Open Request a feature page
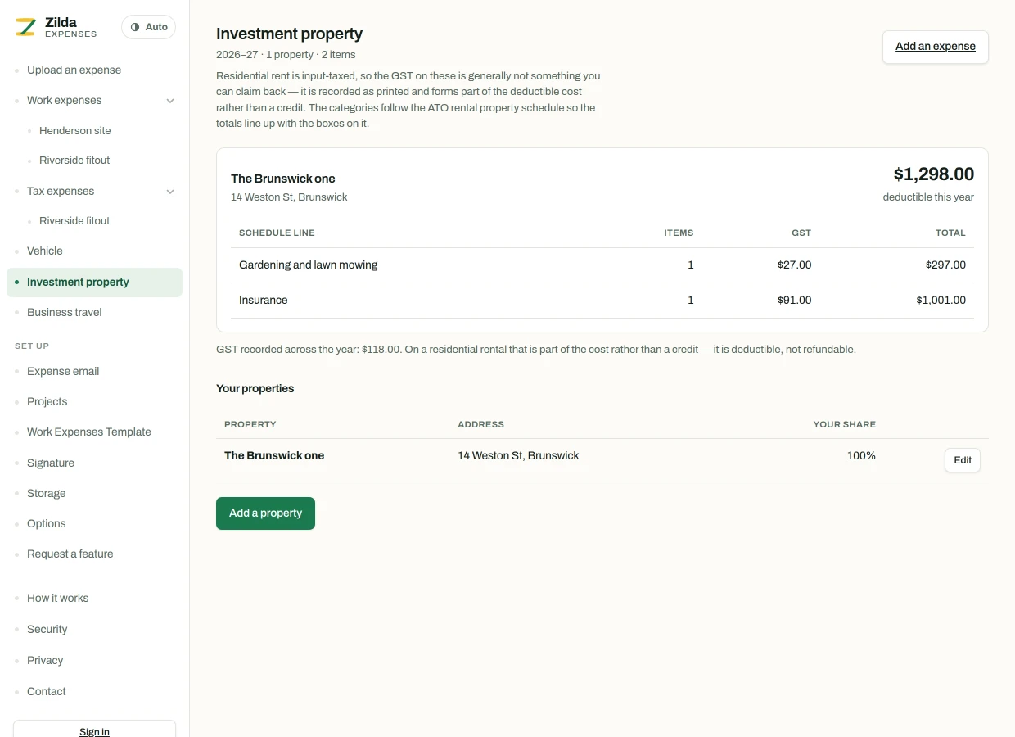Viewport: 1015px width, 737px height. point(70,554)
